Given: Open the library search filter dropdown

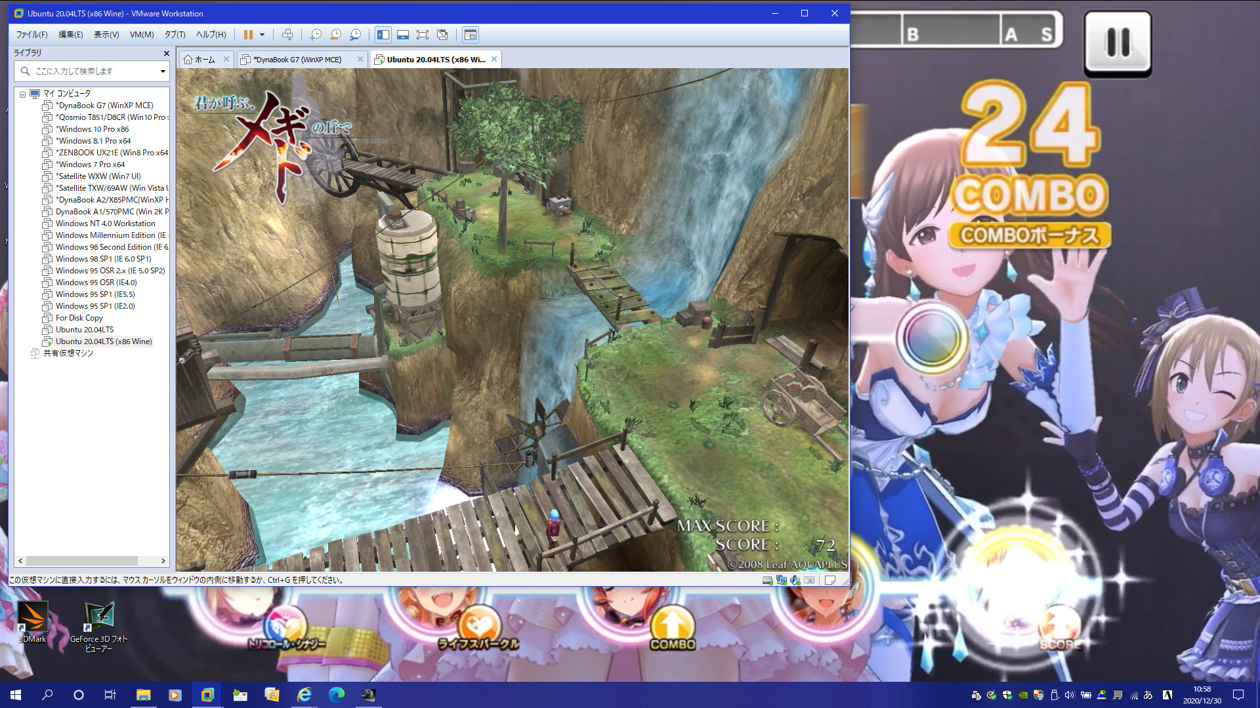Looking at the screenshot, I should 163,71.
